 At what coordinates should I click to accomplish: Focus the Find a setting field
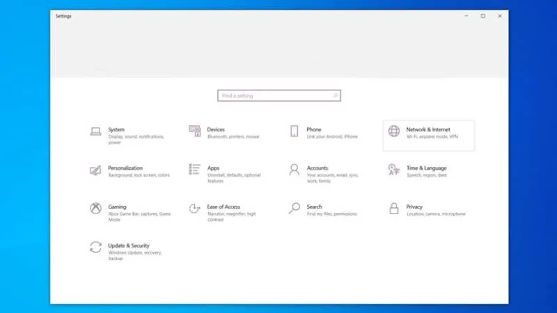[279, 95]
